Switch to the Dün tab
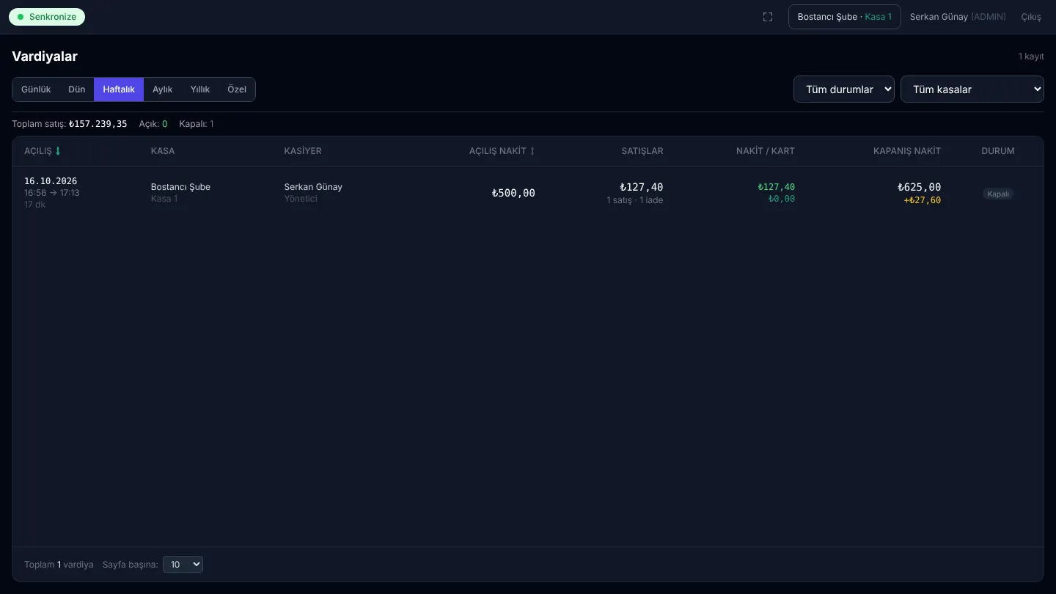The width and height of the screenshot is (1056, 594). tap(77, 89)
